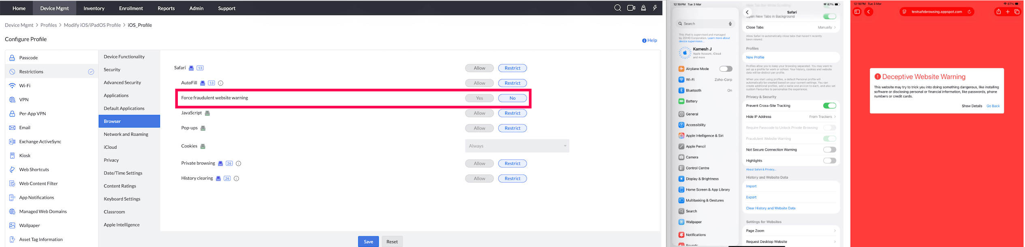The height and width of the screenshot is (247, 1025).
Task: Open Managed Web Domains payload
Action: pyautogui.click(x=51, y=211)
